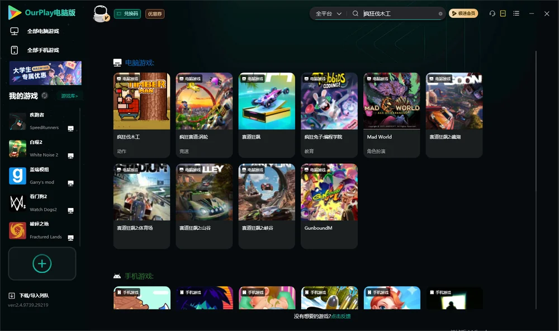Viewport: 559px width, 331px height.
Task: Click the yellow mini-mode window icon
Action: tap(503, 13)
